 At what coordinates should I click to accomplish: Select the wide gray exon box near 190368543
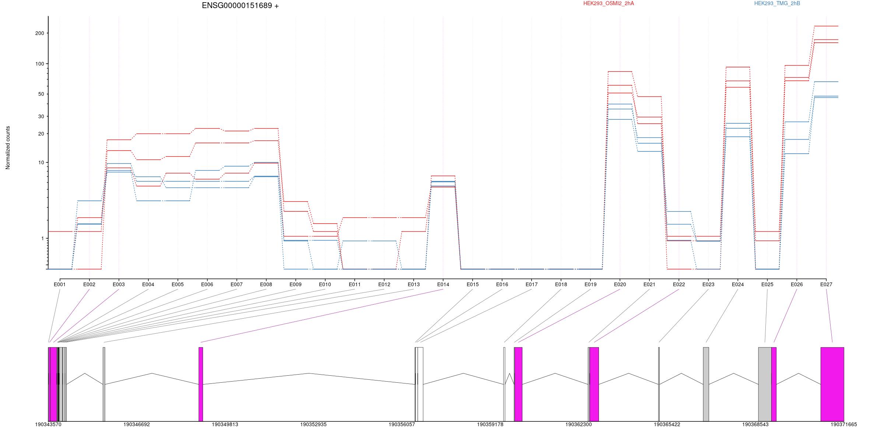pyautogui.click(x=765, y=384)
